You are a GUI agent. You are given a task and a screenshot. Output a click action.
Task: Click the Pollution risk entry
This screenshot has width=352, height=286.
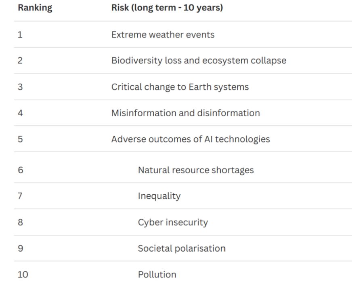coord(157,275)
